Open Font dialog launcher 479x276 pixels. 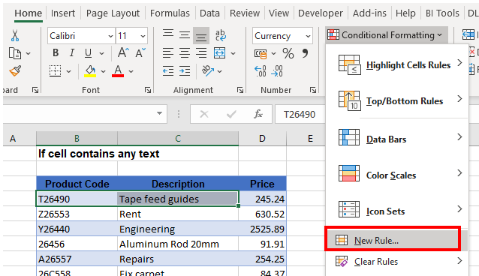(x=148, y=90)
